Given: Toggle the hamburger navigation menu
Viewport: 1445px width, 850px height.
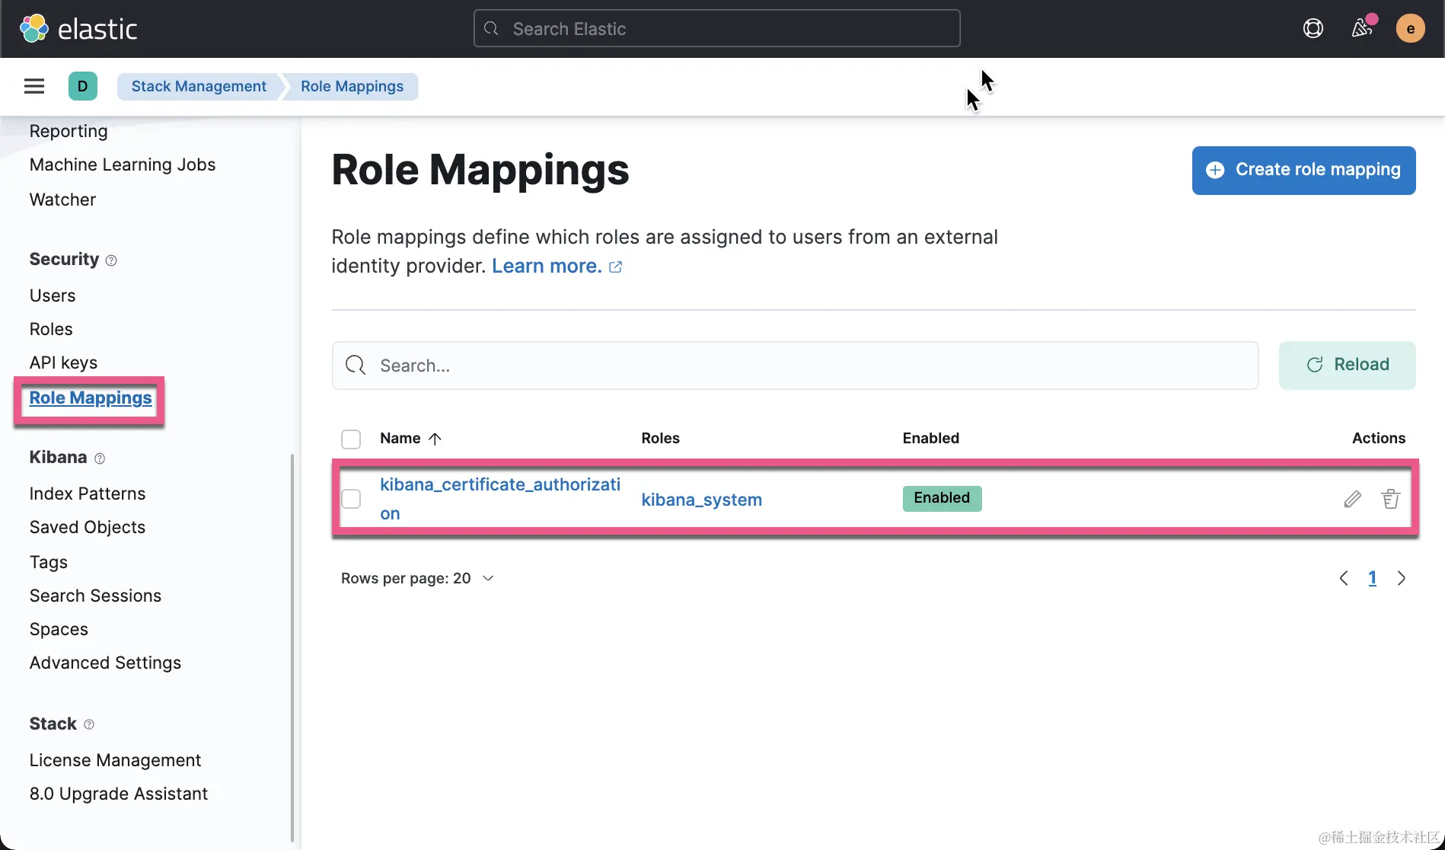Looking at the screenshot, I should pyautogui.click(x=34, y=86).
